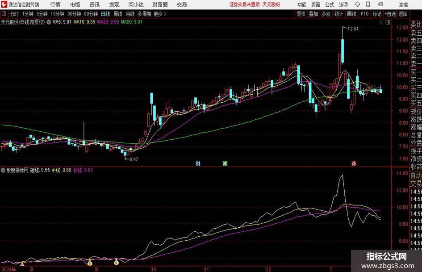Open the 功能 menu
The width and height of the screenshot is (422, 272).
(x=302, y=4)
